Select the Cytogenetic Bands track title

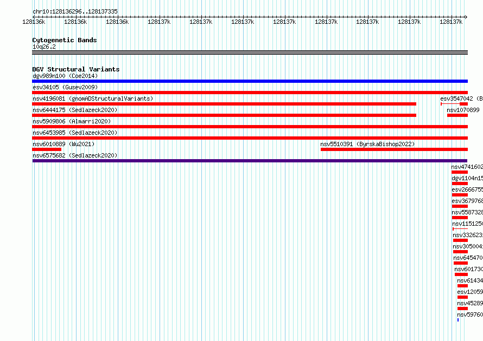tap(65, 40)
